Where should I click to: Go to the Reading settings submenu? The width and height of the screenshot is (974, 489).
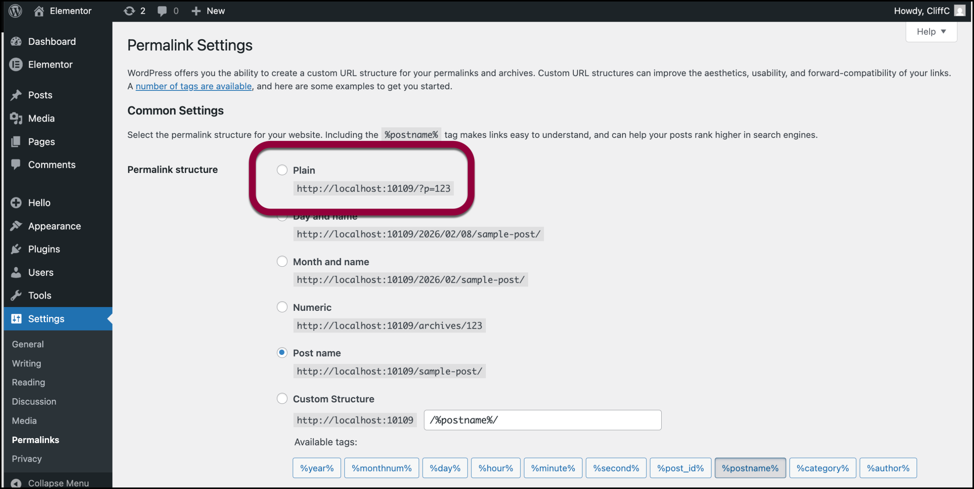click(28, 382)
